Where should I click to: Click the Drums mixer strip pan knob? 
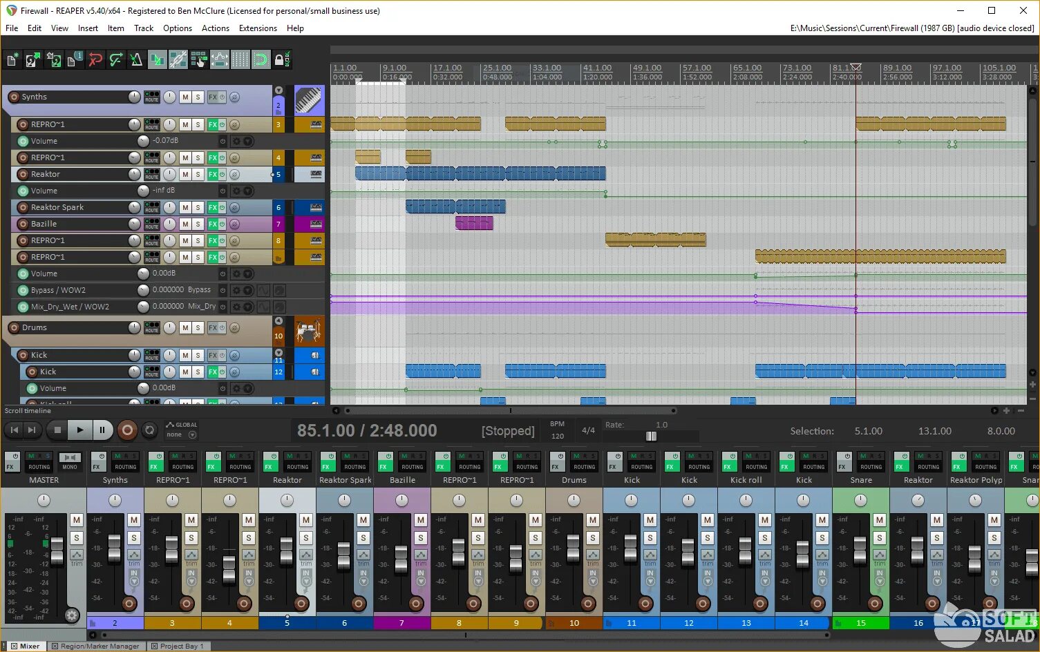(574, 500)
